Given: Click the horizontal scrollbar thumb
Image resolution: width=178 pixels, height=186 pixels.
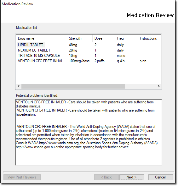Looking at the screenshot, I should [x=73, y=86].
